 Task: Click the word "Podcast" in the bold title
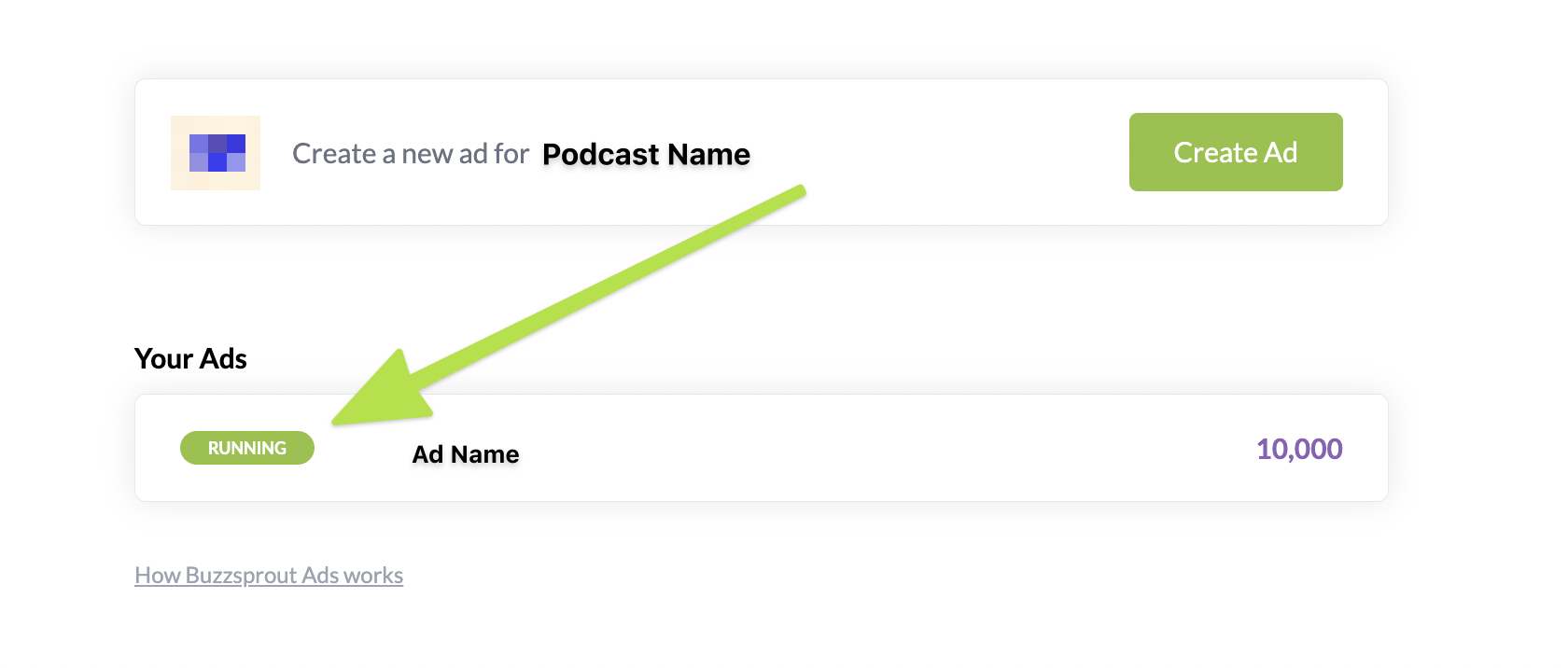click(x=601, y=154)
